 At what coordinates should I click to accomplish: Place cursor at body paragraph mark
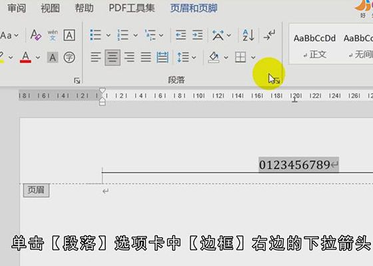pos(106,191)
